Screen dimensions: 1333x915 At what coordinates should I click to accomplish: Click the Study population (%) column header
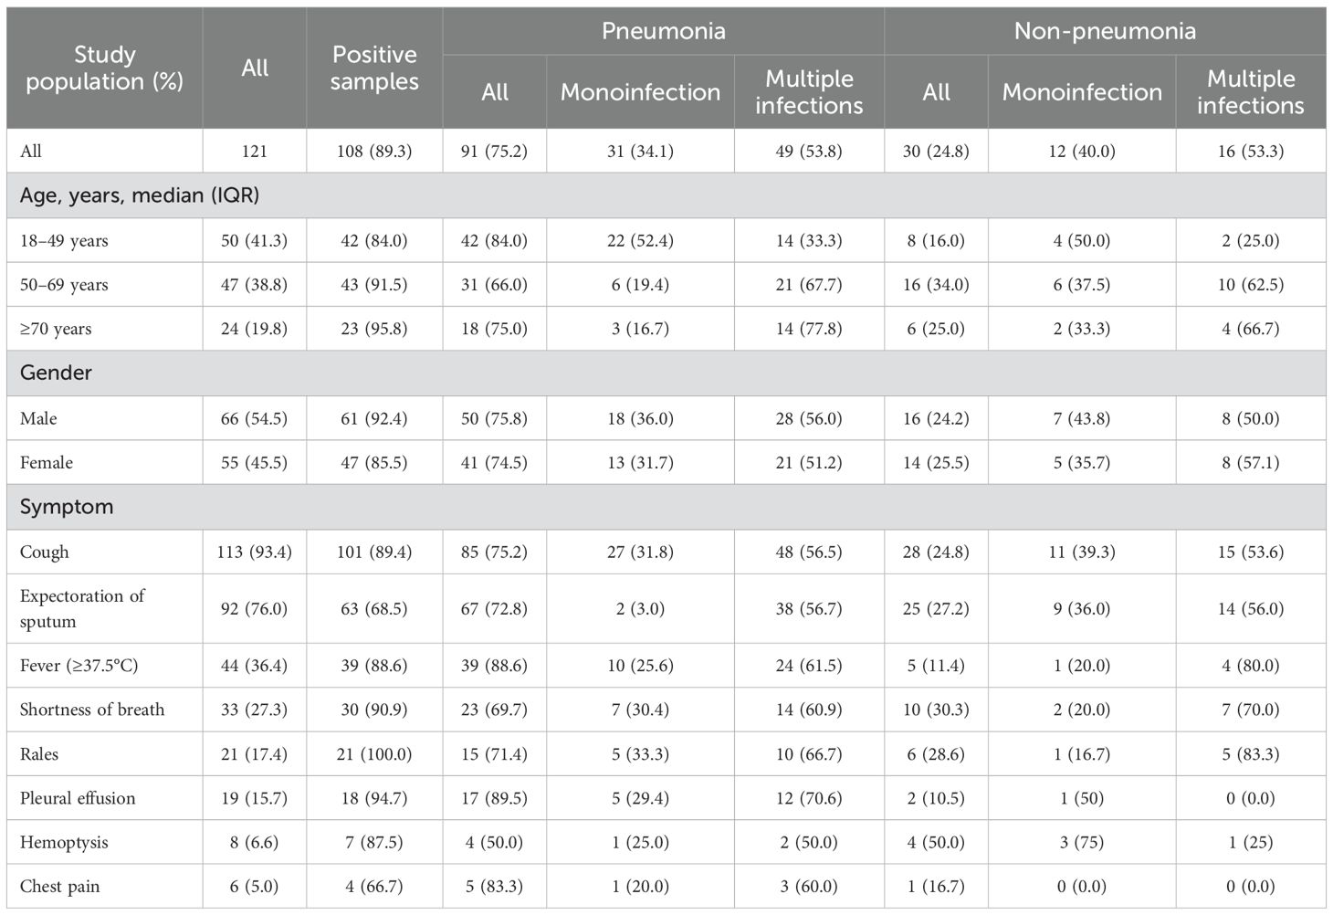[104, 68]
